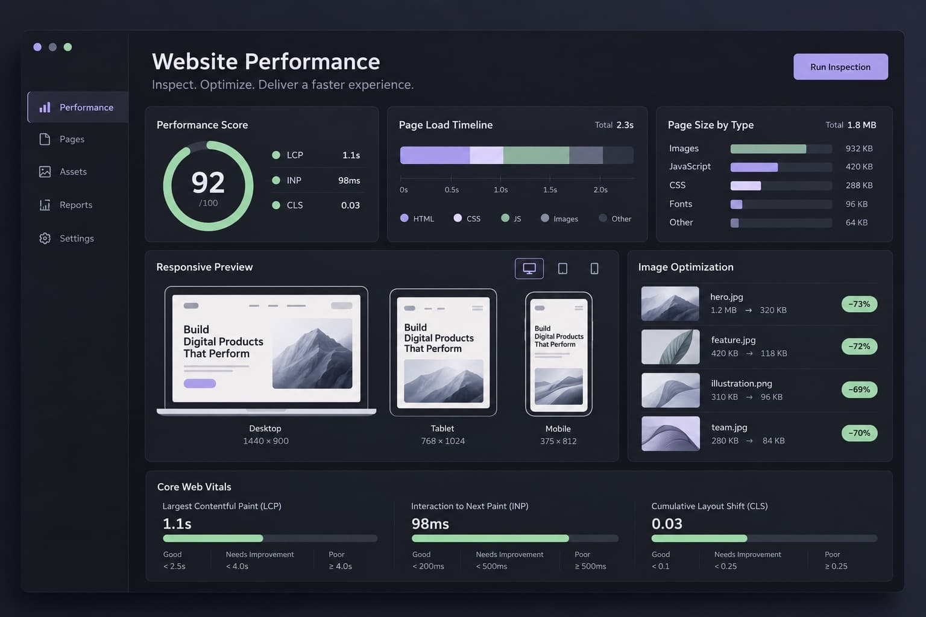Click the green window dot

pyautogui.click(x=68, y=47)
